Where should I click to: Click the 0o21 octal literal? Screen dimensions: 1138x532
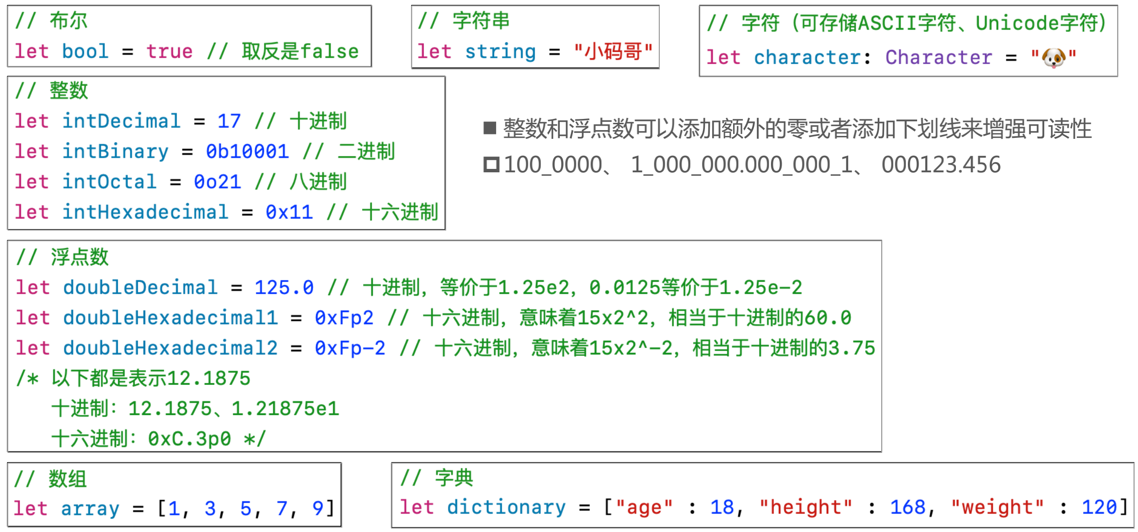[x=217, y=182]
